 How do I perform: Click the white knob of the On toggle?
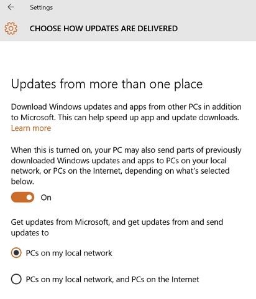tap(30, 197)
